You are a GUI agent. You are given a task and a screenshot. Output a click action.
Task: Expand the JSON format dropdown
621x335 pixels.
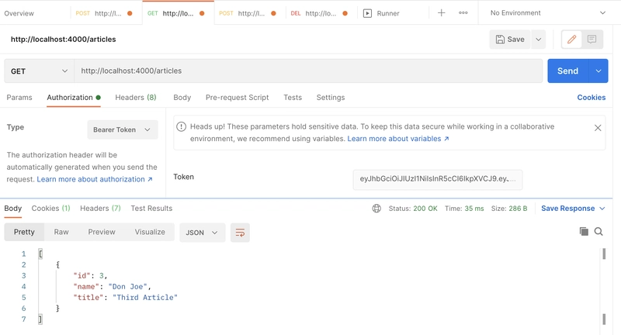[x=202, y=232]
